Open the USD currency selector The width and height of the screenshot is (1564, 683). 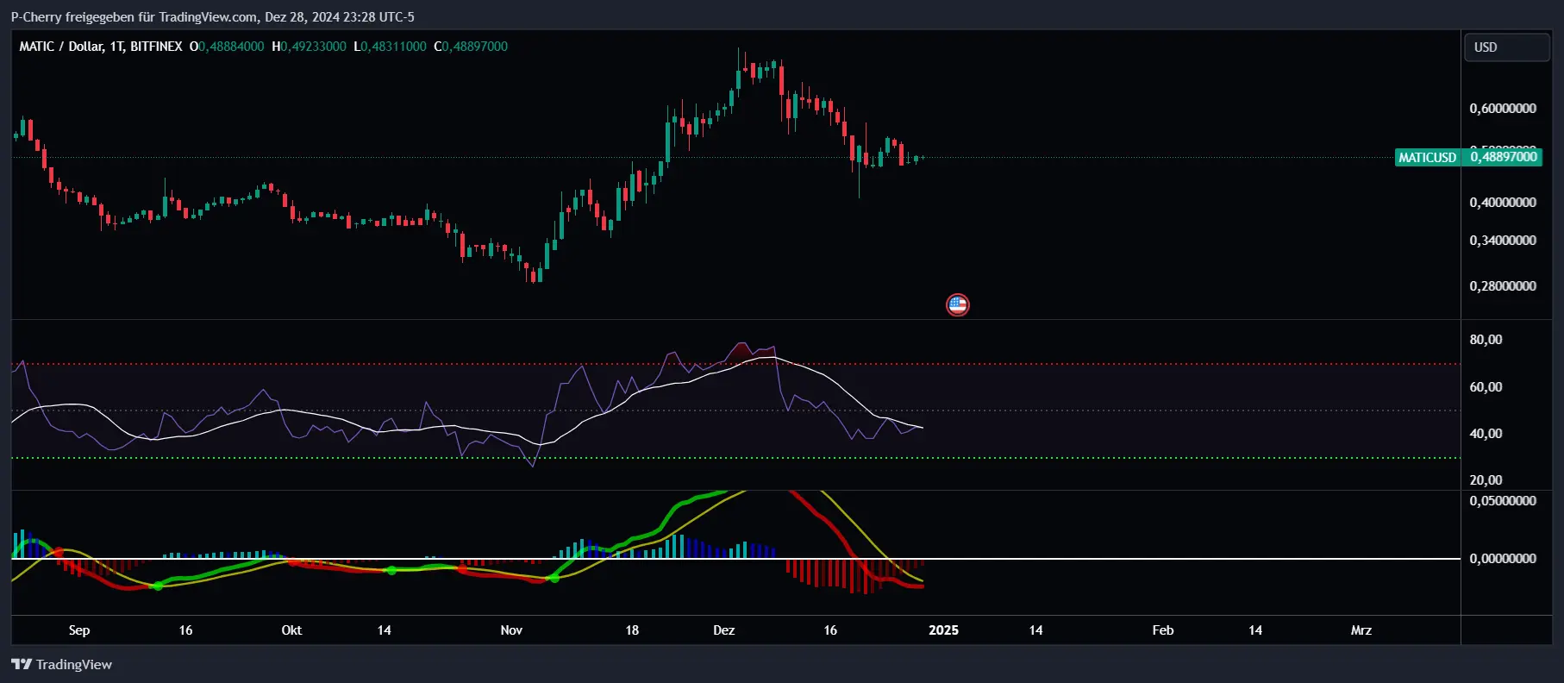tap(1506, 47)
